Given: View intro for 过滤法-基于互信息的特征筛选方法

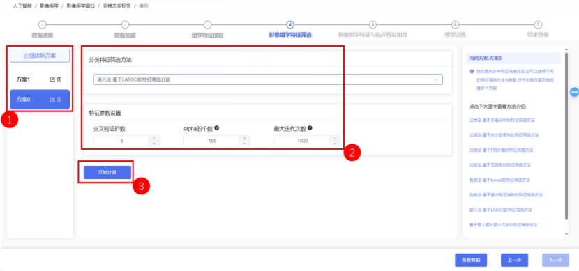Looking at the screenshot, I should [500, 165].
